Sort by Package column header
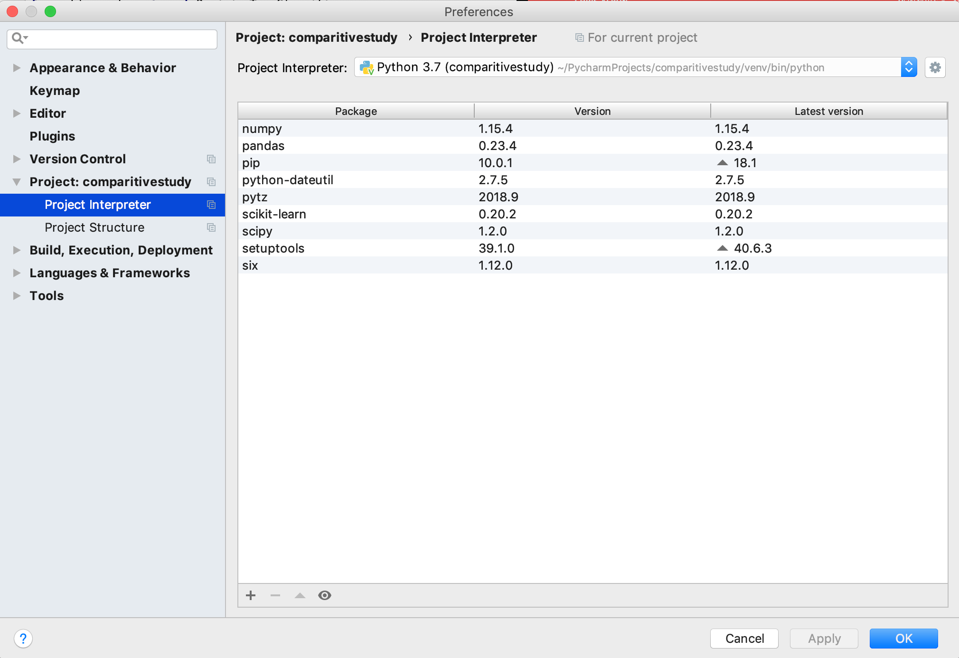959x658 pixels. point(356,111)
